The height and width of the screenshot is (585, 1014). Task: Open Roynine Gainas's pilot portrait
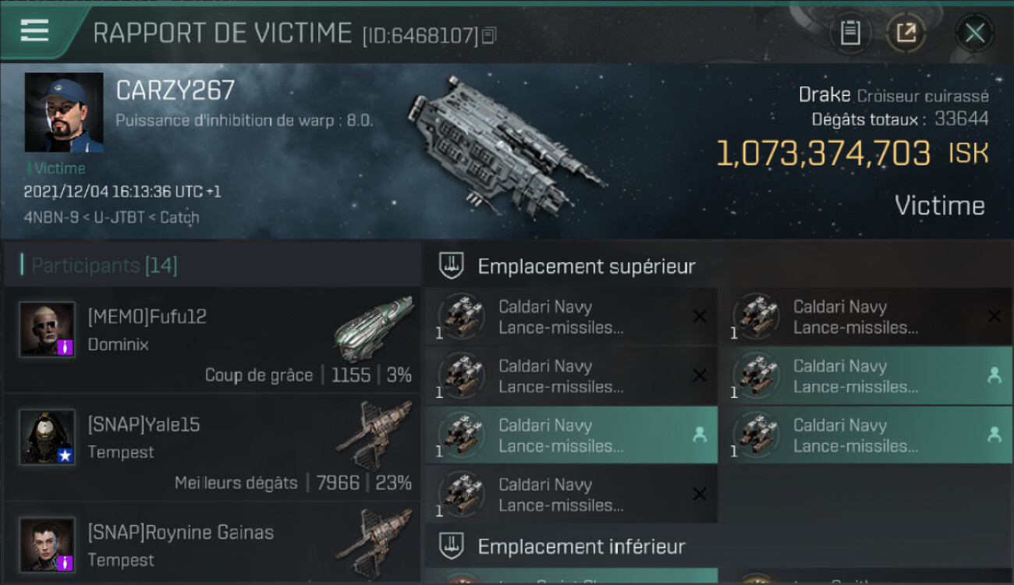[48, 544]
